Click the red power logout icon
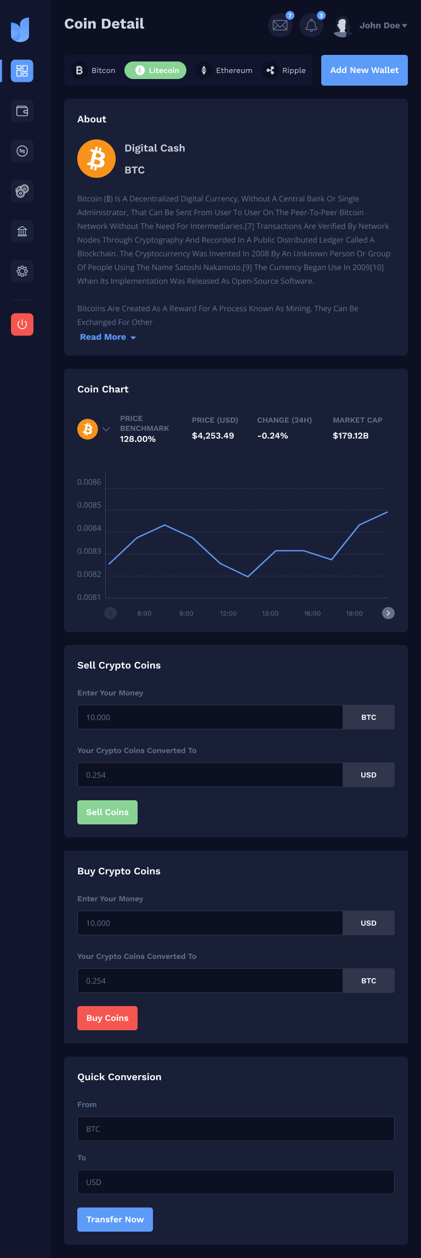The height and width of the screenshot is (1258, 421). (22, 324)
